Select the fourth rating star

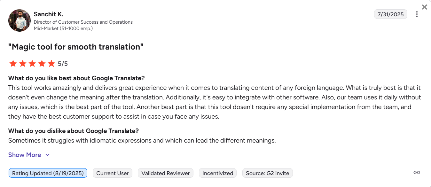coord(42,63)
